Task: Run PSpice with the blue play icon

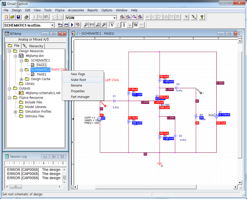Action: 72,25
